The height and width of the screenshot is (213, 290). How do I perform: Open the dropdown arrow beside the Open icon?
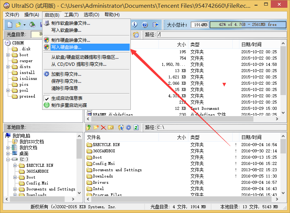24,25
